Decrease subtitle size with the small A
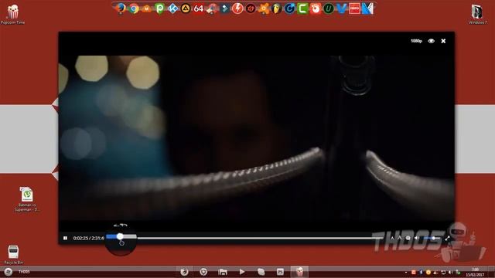 click(x=392, y=239)
